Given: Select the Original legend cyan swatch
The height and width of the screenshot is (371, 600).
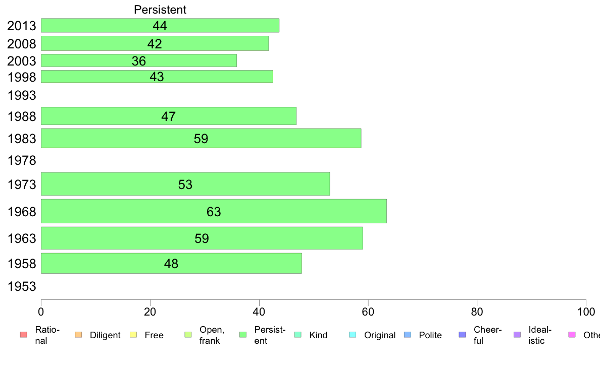Looking at the screenshot, I should pos(353,335).
